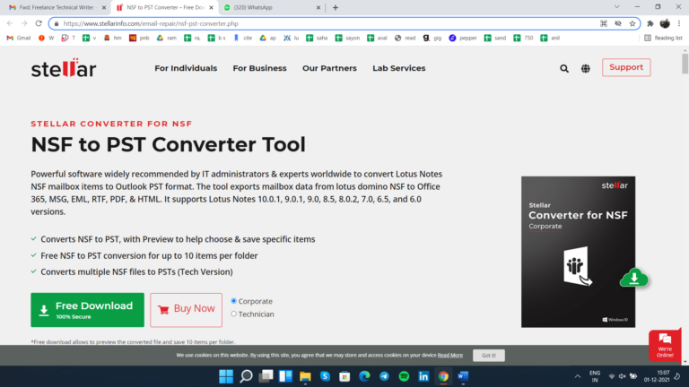Click Free Download button
Viewport: 689px width, 387px height.
(87, 310)
